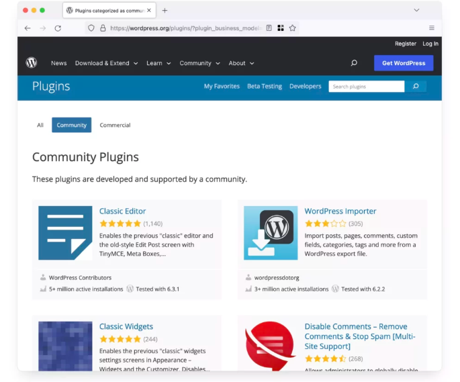460x382 pixels.
Task: Click the Classic Editor plugin icon
Action: [x=65, y=233]
